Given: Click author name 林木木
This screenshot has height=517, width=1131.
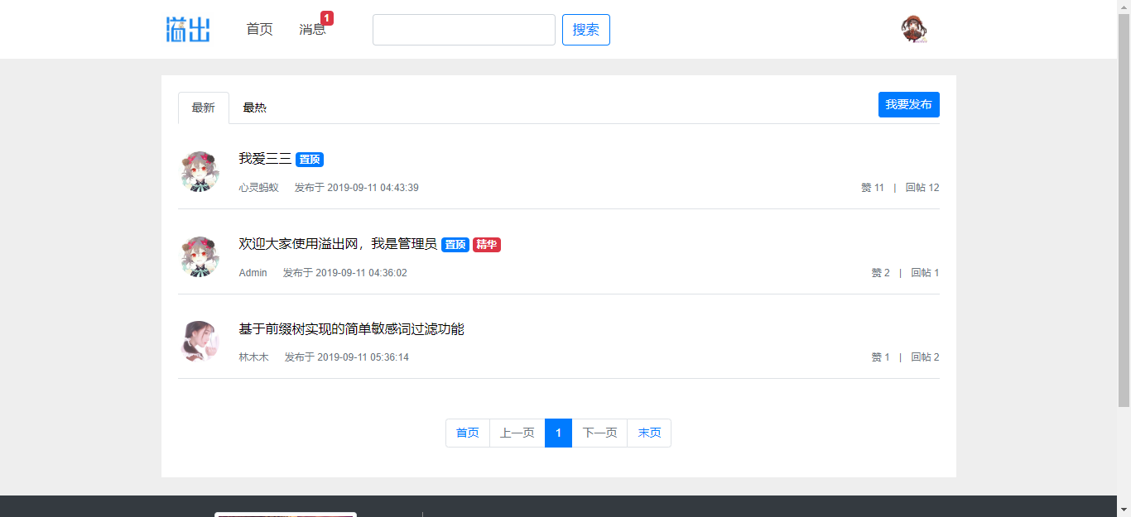Looking at the screenshot, I should click(x=254, y=357).
